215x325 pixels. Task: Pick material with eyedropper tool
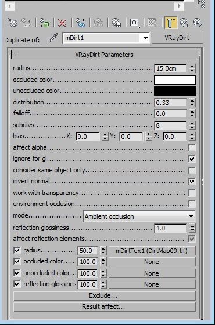click(x=53, y=38)
